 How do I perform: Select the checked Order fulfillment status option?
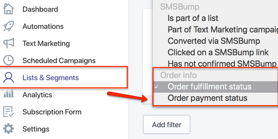(216, 87)
